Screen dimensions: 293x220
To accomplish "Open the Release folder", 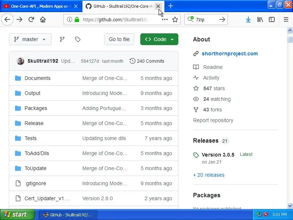I will pyautogui.click(x=34, y=123).
